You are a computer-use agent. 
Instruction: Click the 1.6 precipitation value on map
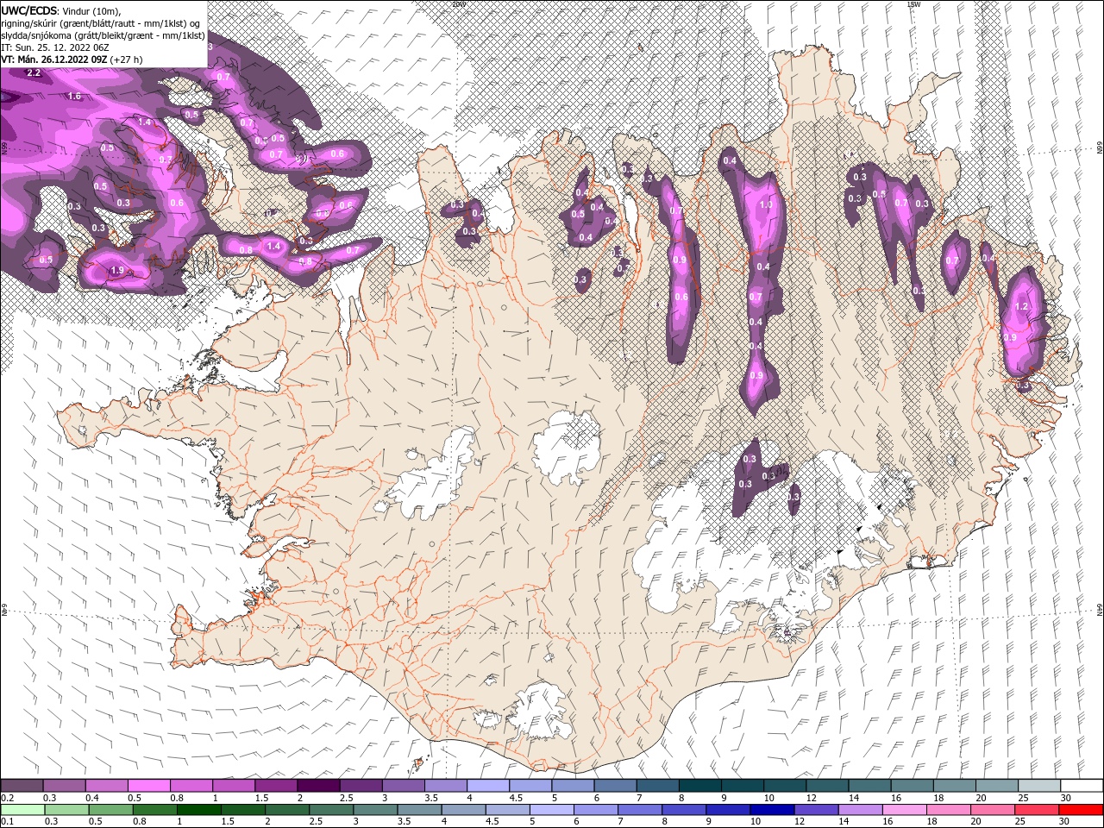tap(74, 96)
